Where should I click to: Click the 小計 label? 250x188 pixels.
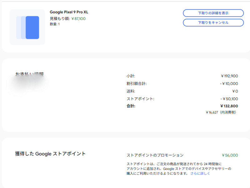pyautogui.click(x=131, y=76)
